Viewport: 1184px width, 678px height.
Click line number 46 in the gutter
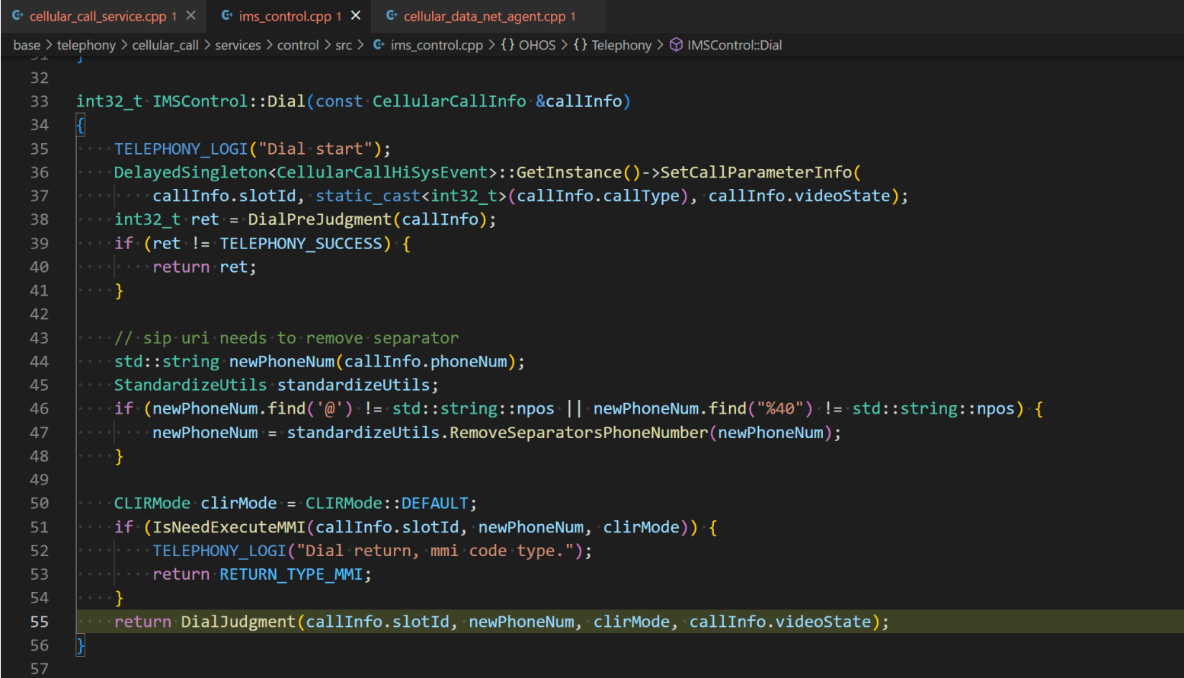coord(39,408)
